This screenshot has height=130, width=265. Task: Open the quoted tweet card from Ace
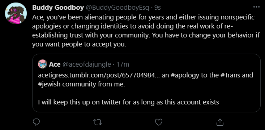(x=146, y=83)
